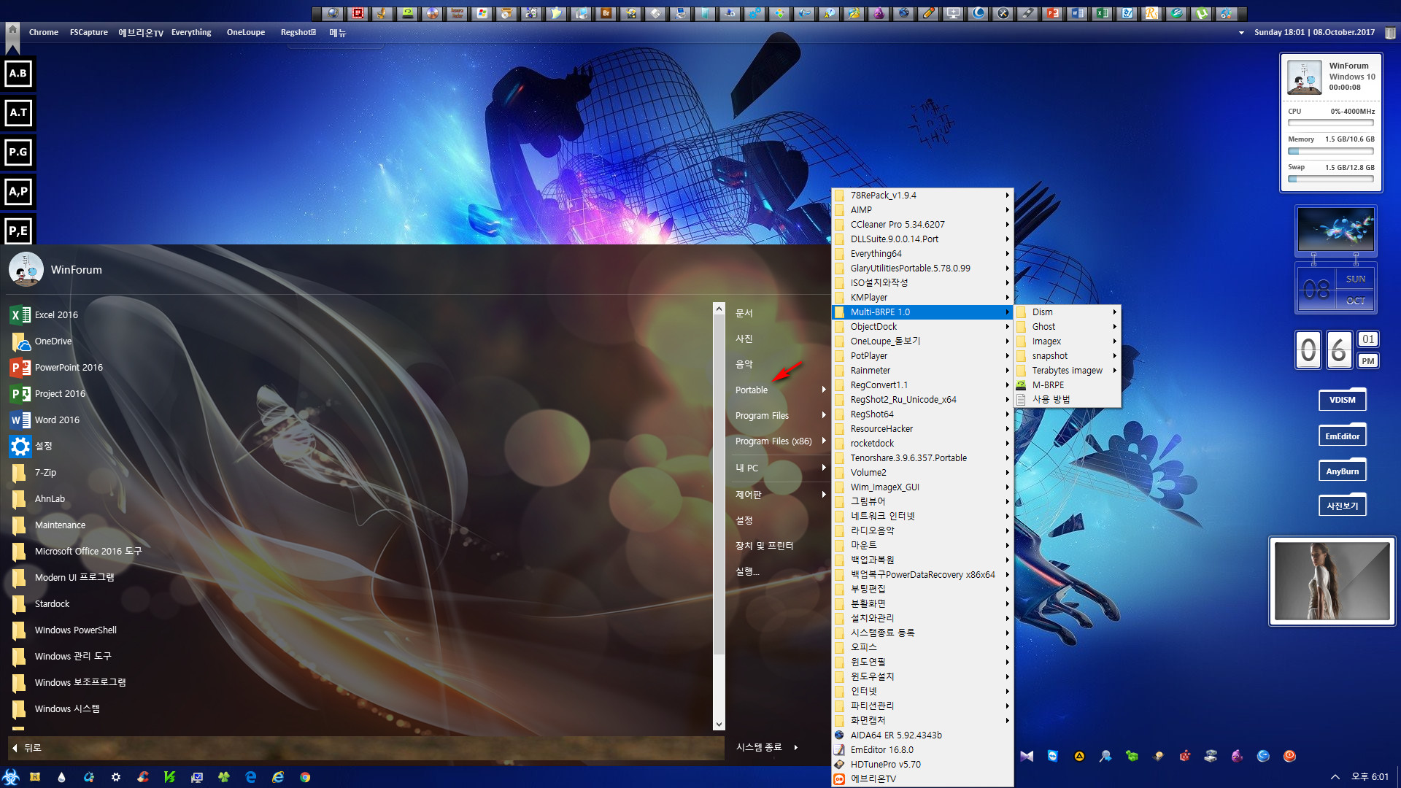Click the AnyBurn button

1343,471
